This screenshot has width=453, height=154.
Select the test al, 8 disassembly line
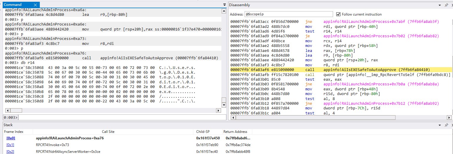pos(282,99)
